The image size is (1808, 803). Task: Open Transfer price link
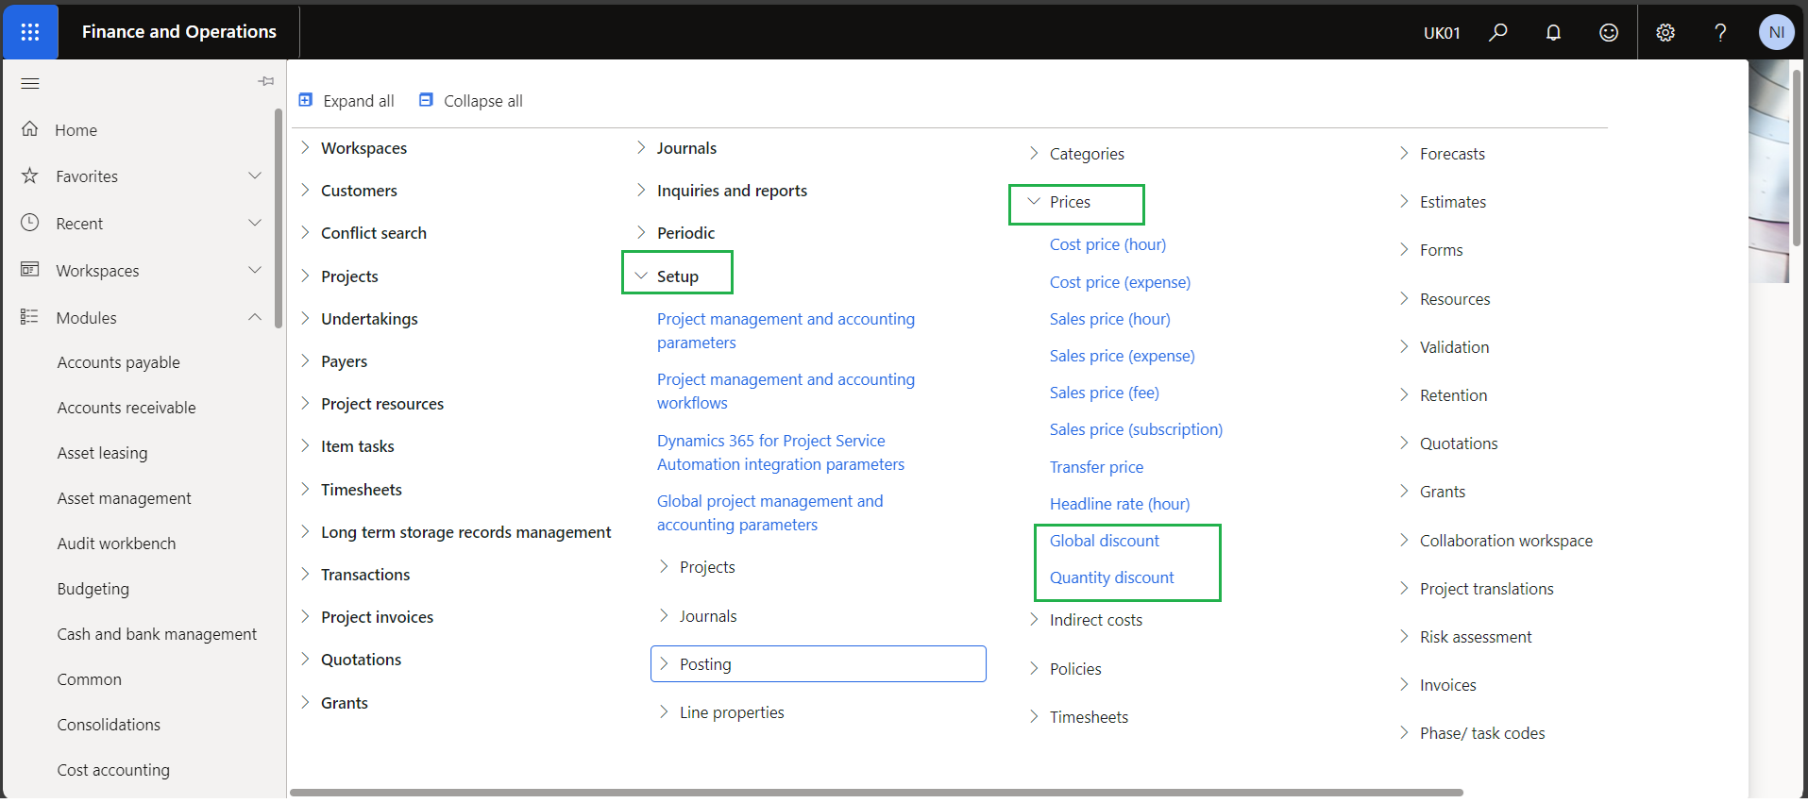[1096, 467]
